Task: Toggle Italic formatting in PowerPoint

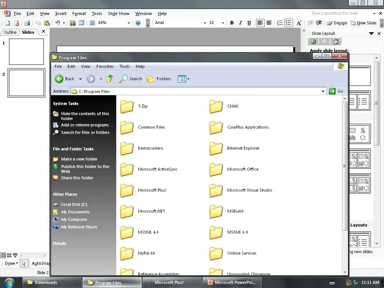Action: click(x=240, y=23)
